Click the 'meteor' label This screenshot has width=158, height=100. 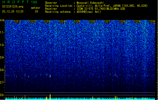click(x=36, y=8)
